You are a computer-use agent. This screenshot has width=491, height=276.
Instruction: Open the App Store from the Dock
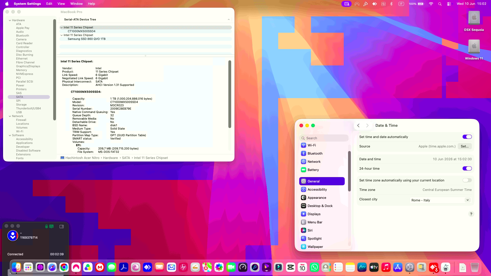pos(398,267)
